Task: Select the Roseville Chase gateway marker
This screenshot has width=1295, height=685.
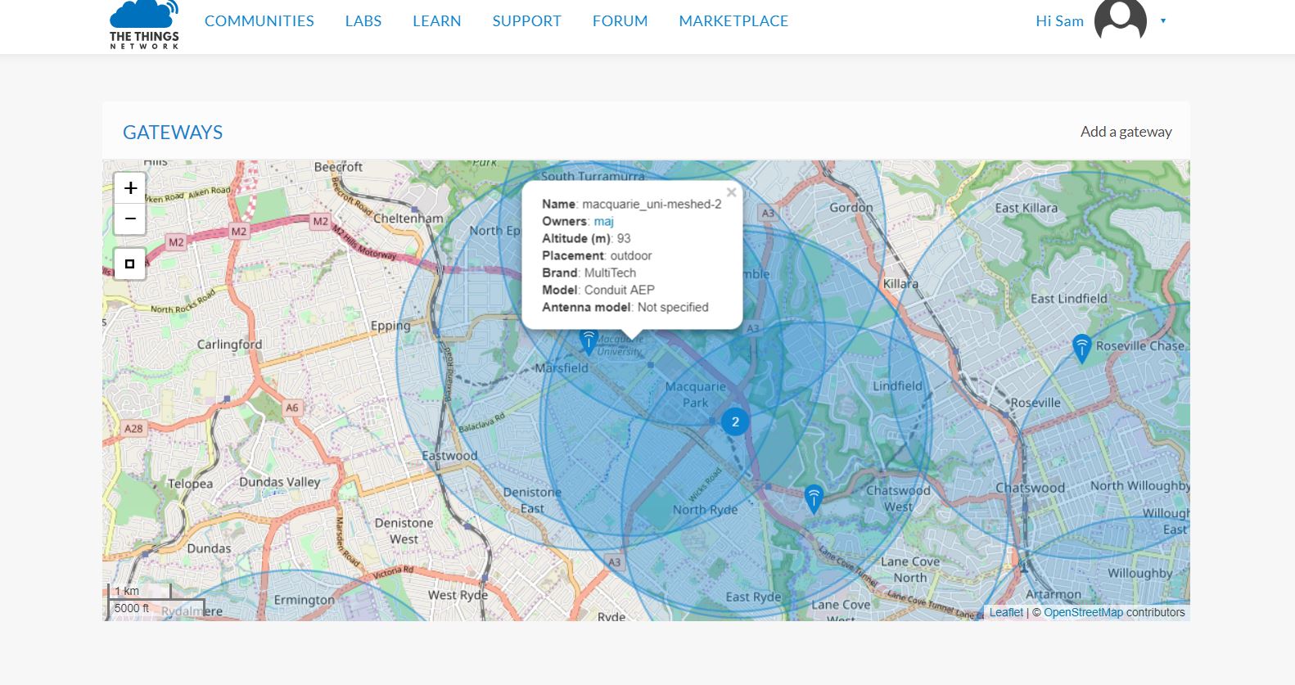Action: pyautogui.click(x=1081, y=349)
